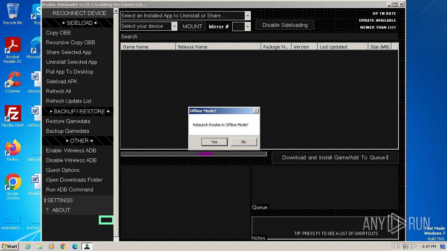Click the volume tray icon
The width and height of the screenshot is (447, 251).
pyautogui.click(x=397, y=246)
